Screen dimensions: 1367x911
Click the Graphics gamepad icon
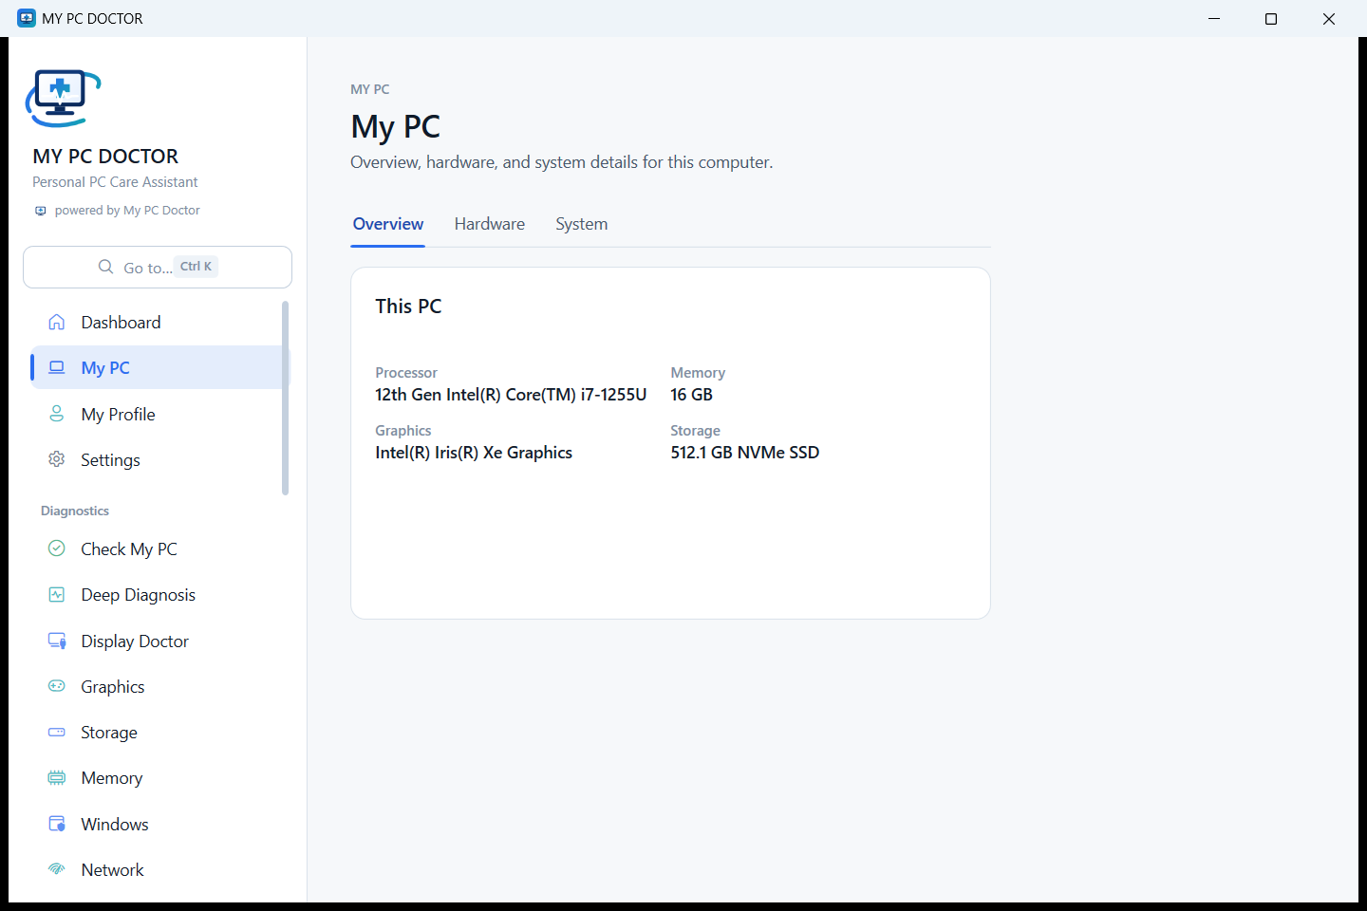tap(57, 686)
